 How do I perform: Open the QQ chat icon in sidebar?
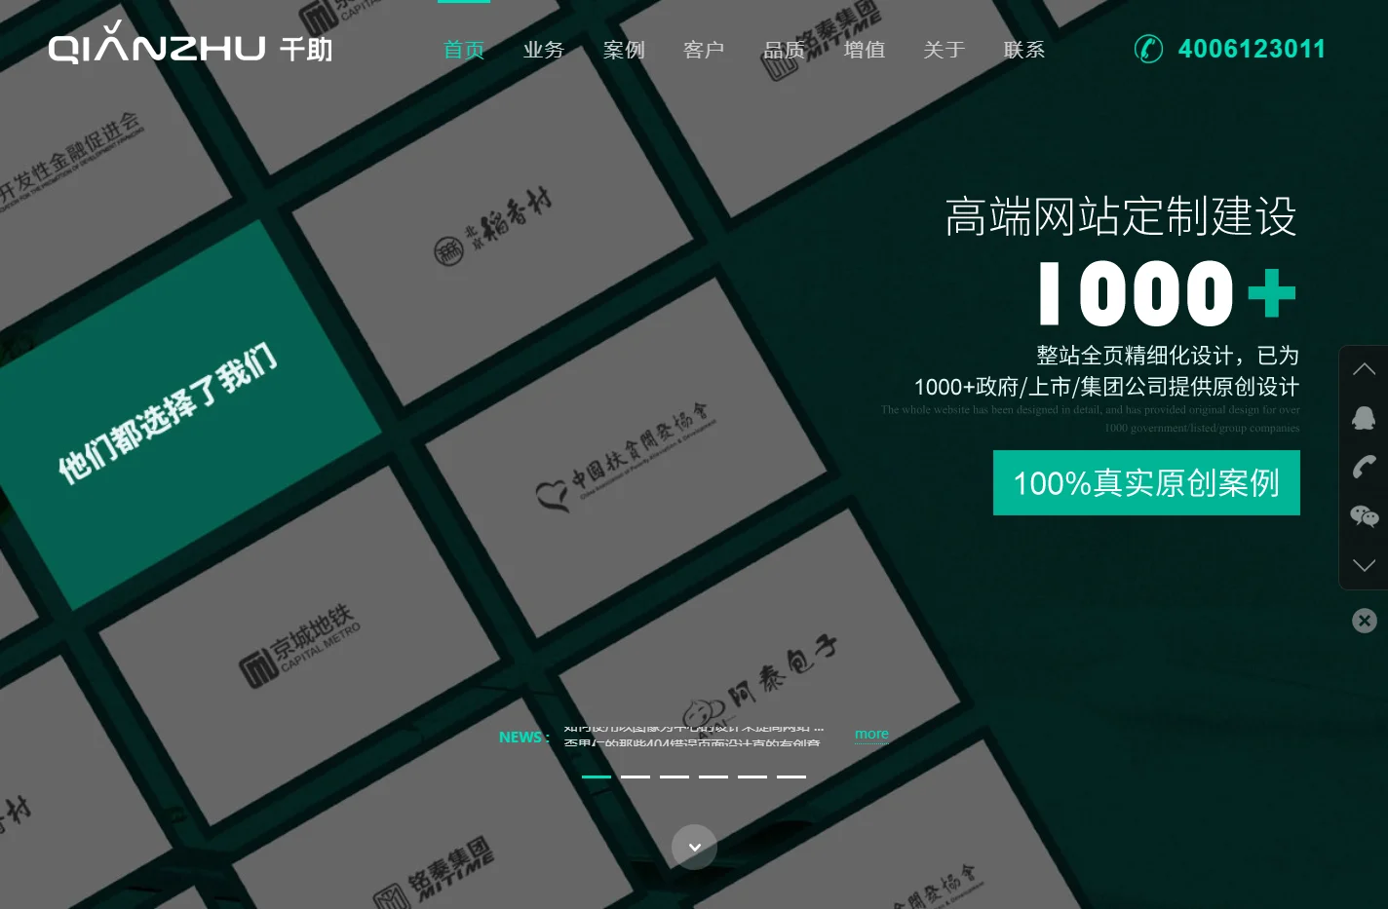[1364, 418]
